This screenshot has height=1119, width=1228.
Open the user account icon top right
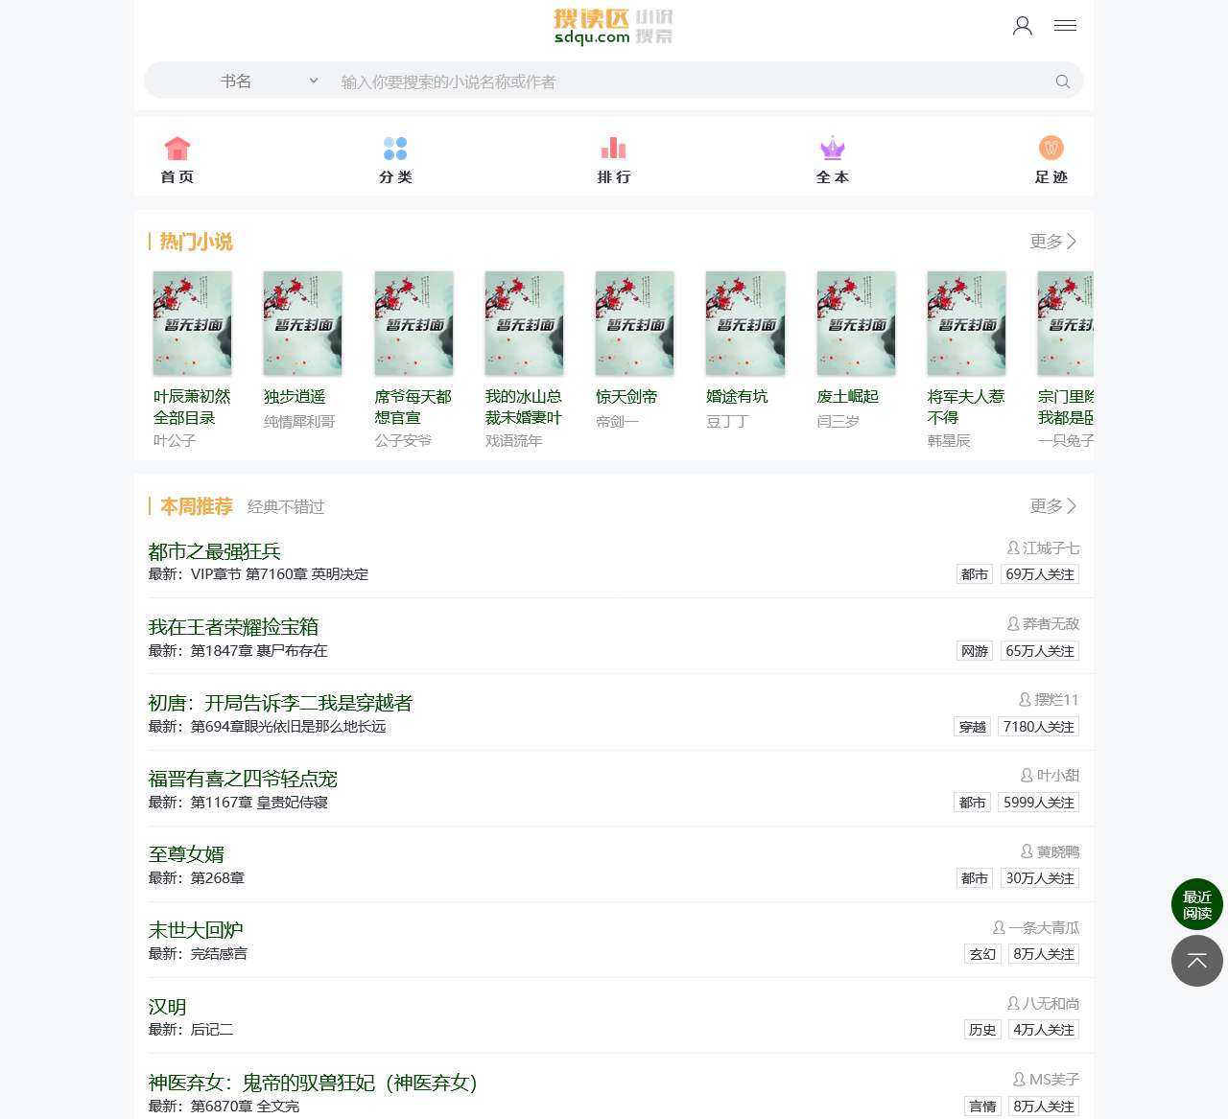[x=1022, y=26]
